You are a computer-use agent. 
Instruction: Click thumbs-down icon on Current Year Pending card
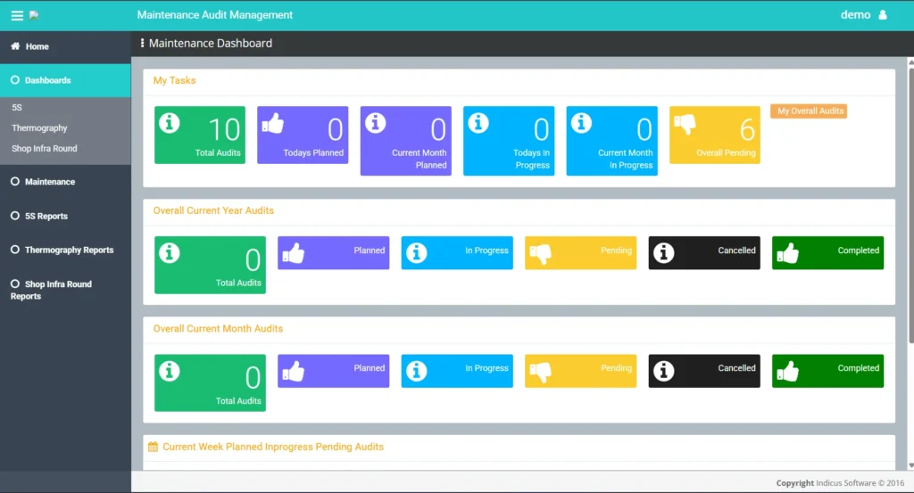[540, 254]
